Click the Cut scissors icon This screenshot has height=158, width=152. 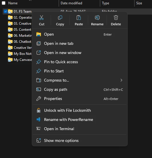pyautogui.click(x=42, y=18)
